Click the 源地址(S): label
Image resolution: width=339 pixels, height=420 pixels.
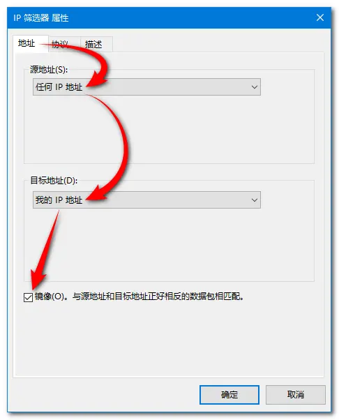(x=48, y=70)
